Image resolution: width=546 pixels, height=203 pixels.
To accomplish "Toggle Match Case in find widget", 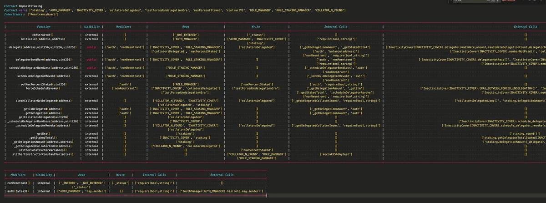I will 488,1.
